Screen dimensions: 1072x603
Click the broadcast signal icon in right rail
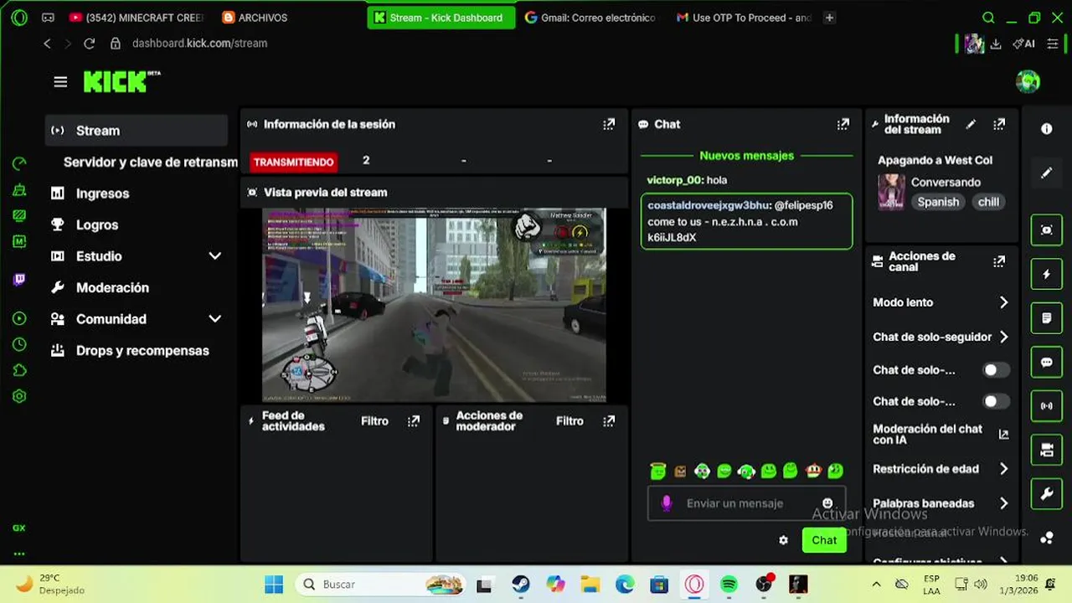1046,406
